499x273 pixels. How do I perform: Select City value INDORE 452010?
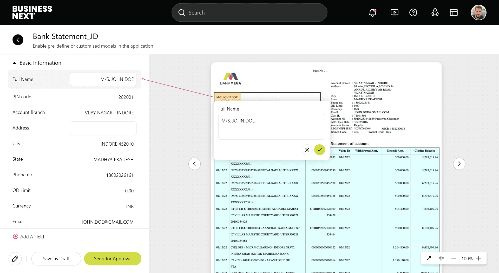pos(117,144)
